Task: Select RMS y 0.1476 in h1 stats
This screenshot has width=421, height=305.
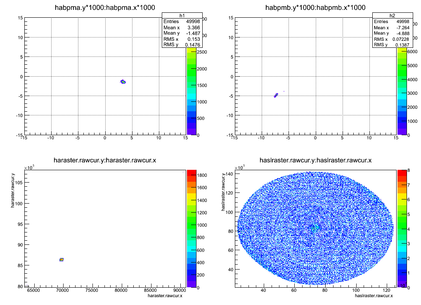Action: [x=182, y=45]
